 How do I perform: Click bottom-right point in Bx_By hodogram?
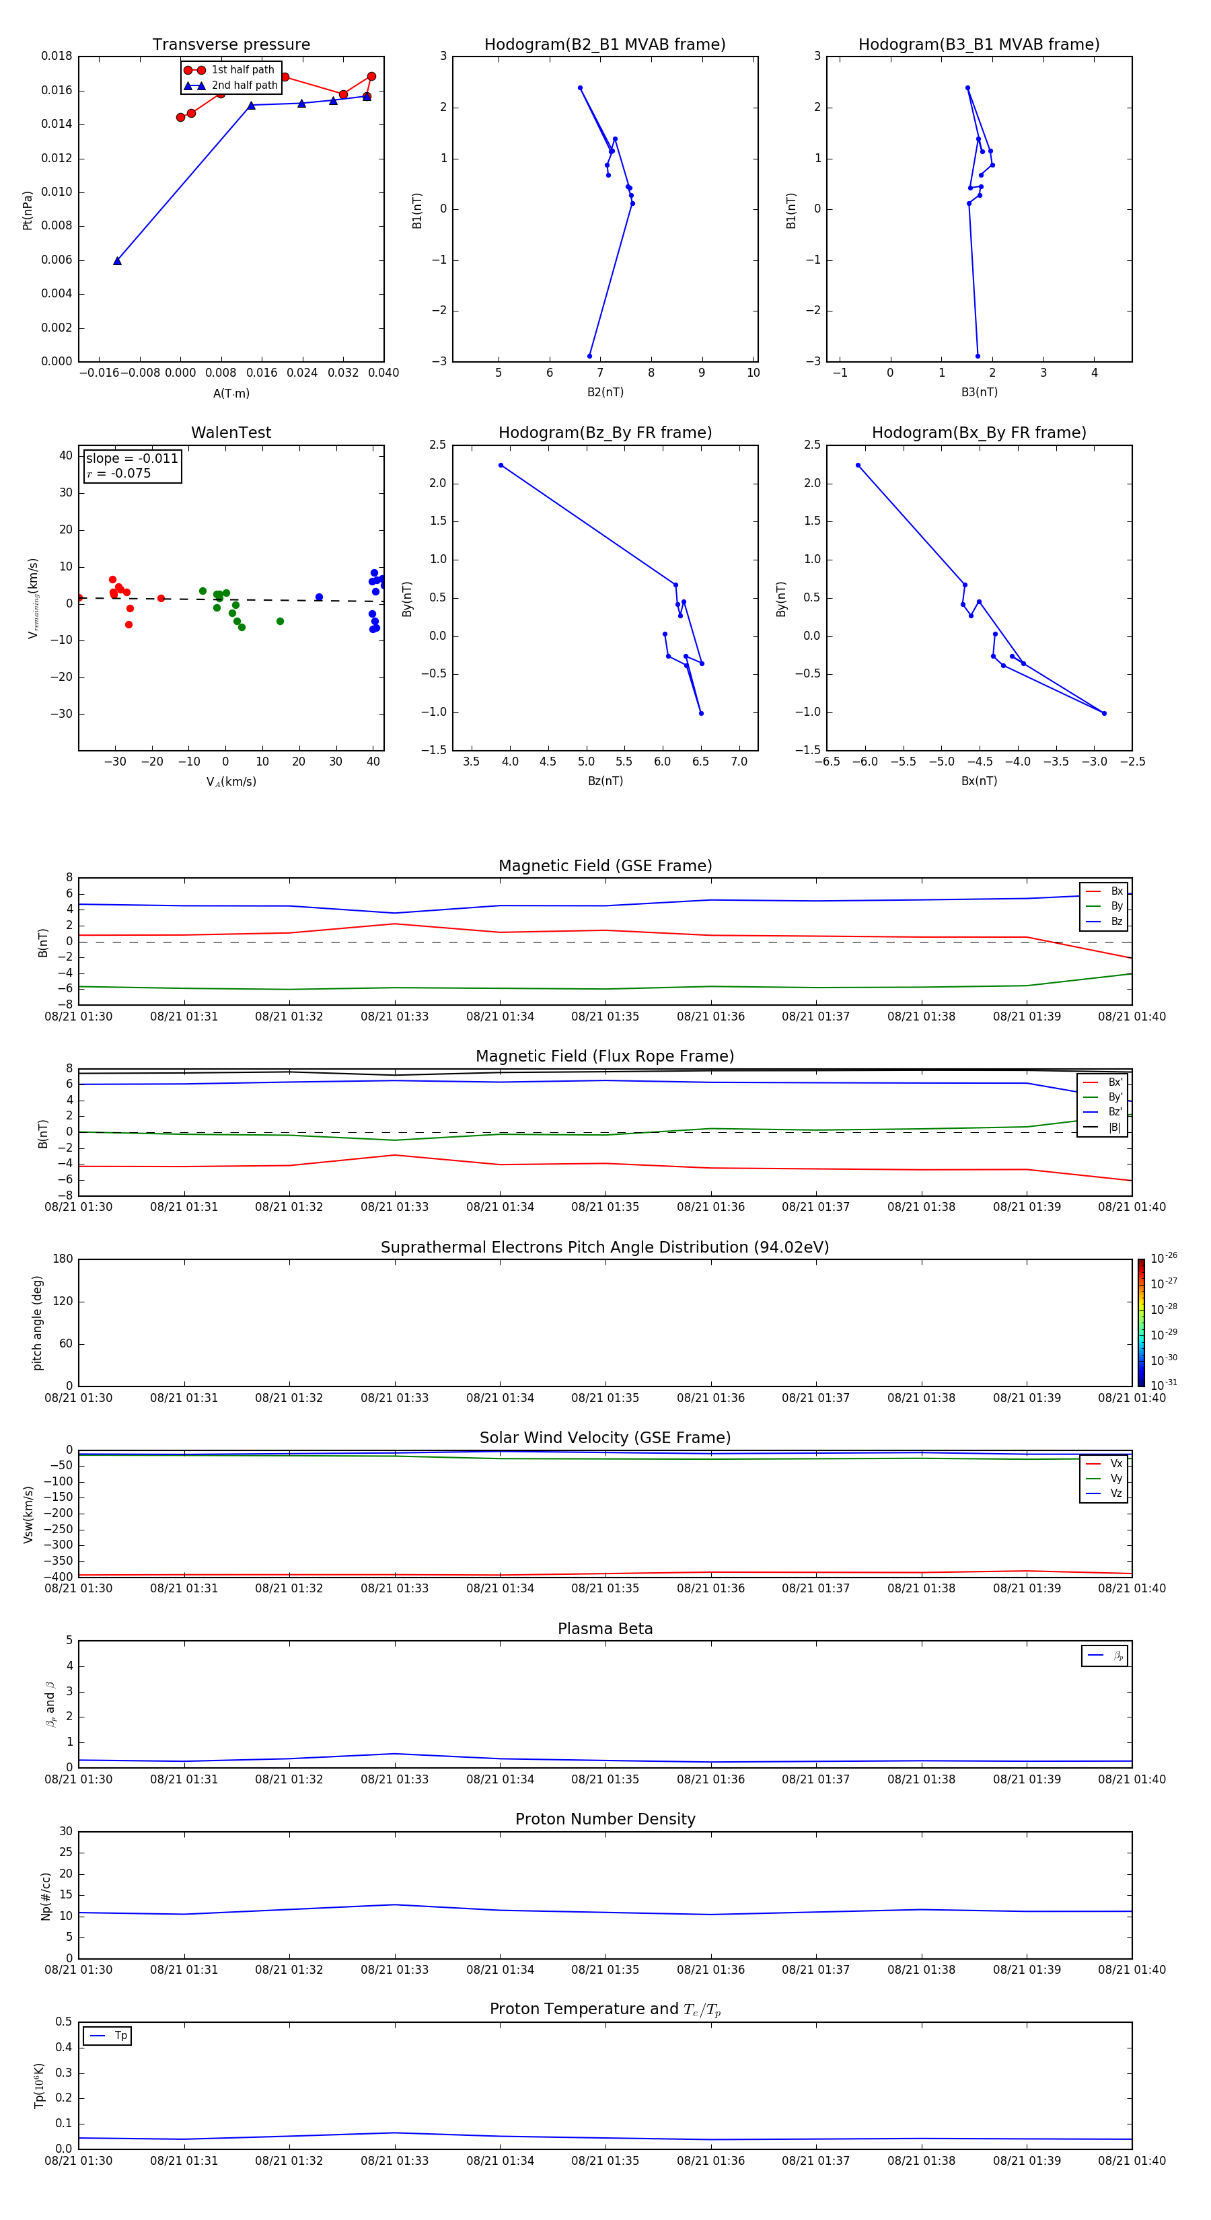coord(1104,714)
